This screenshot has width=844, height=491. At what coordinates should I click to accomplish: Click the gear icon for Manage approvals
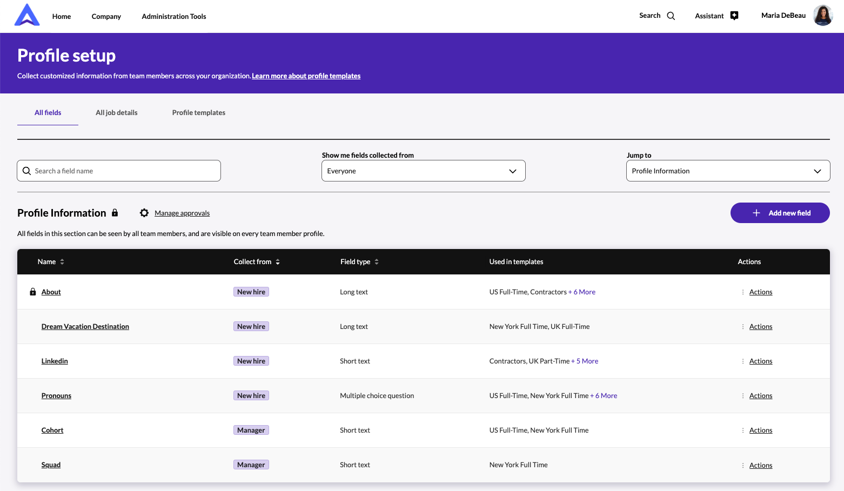(x=144, y=213)
